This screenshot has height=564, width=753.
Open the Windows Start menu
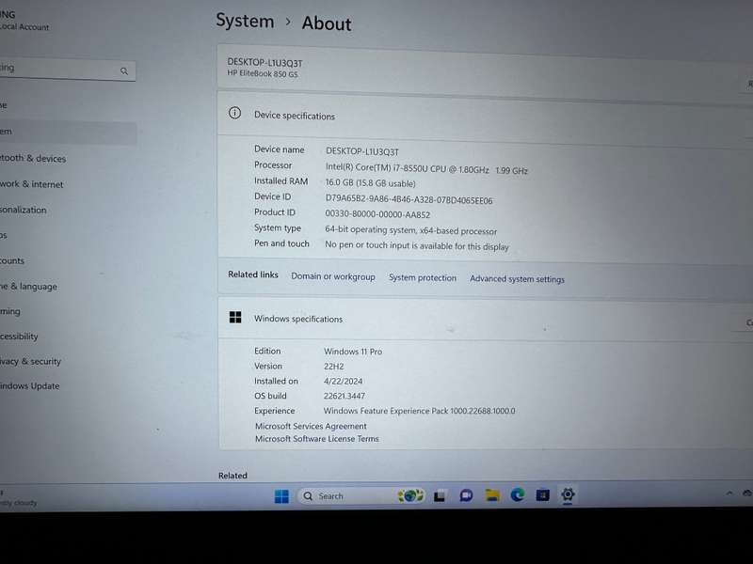[281, 496]
